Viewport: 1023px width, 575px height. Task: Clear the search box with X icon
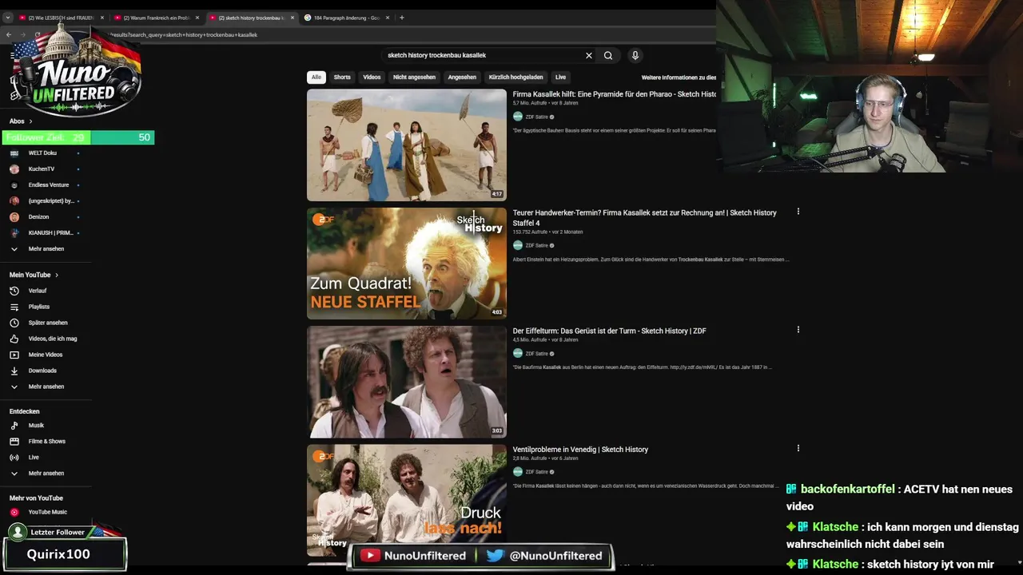click(x=589, y=55)
